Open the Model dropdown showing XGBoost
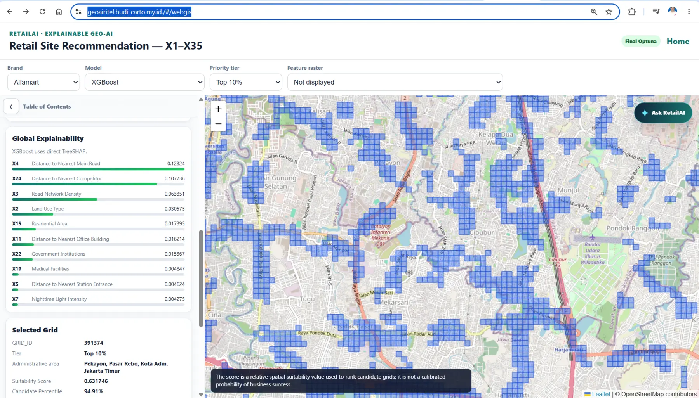Image resolution: width=699 pixels, height=398 pixels. coord(145,82)
